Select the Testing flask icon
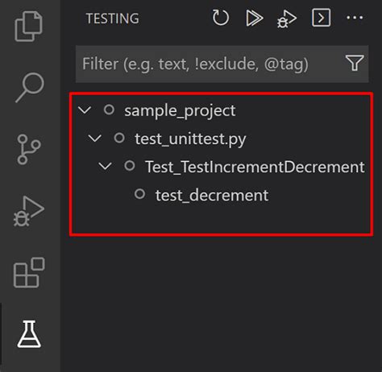The width and height of the screenshot is (382, 372). coord(29,333)
